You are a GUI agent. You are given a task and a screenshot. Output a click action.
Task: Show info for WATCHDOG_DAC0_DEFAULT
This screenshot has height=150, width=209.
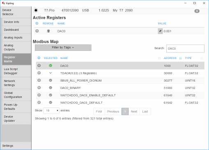point(39,102)
